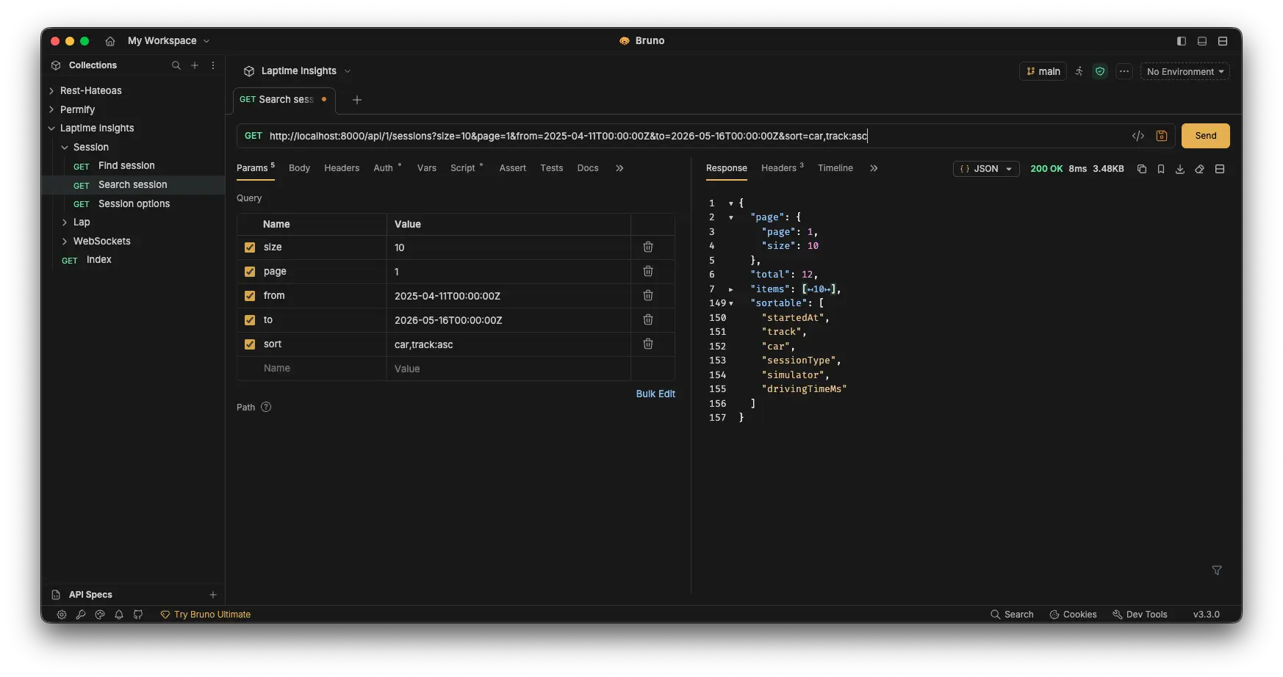Open the Tests tab

pos(552,168)
